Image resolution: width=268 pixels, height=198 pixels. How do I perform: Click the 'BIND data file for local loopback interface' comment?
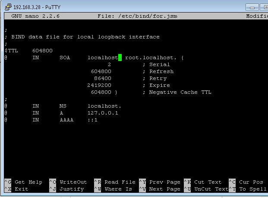point(85,37)
